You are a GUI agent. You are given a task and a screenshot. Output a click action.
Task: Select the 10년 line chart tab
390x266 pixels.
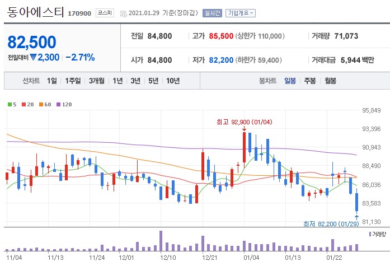pos(173,81)
